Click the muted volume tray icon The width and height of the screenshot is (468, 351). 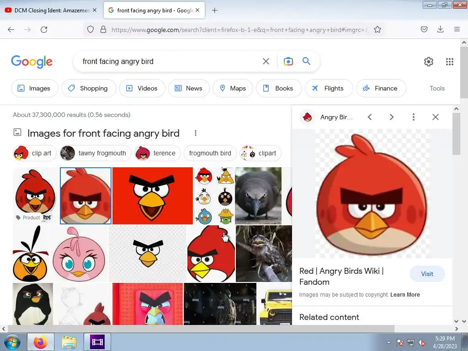click(422, 343)
